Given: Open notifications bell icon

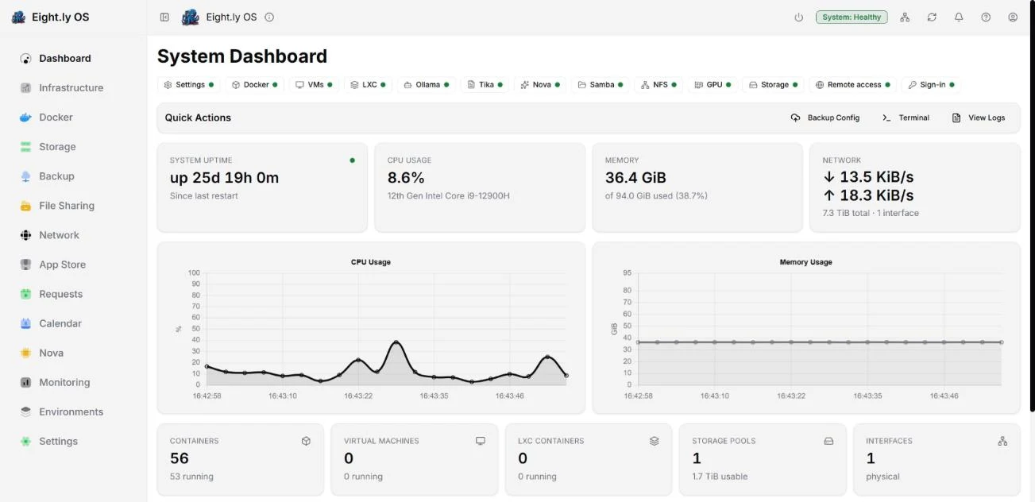Looking at the screenshot, I should [x=959, y=17].
